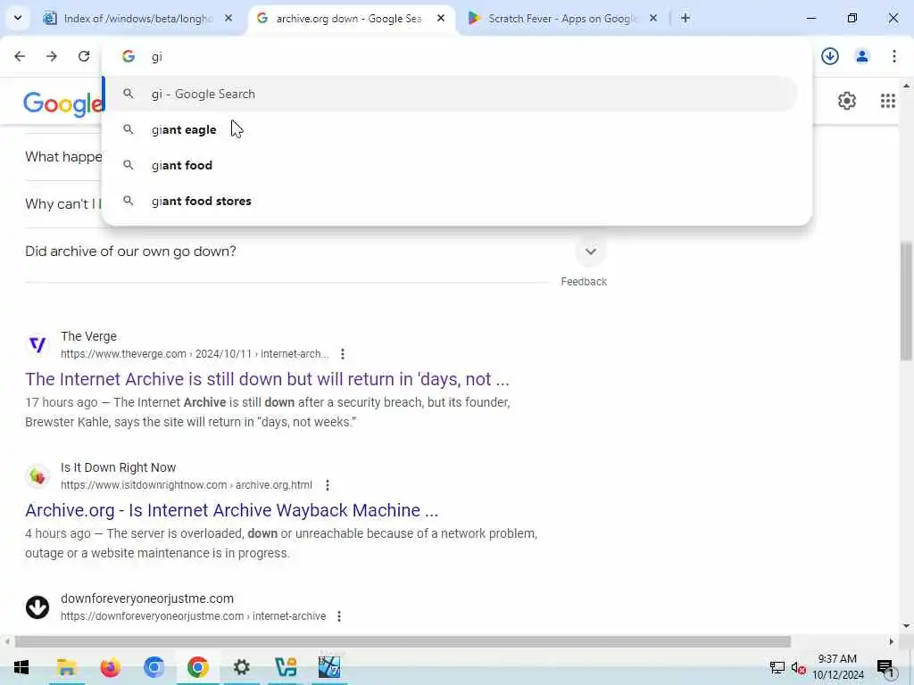Click the Is It Down Right Now favicon
Image resolution: width=914 pixels, height=685 pixels.
pyautogui.click(x=37, y=475)
